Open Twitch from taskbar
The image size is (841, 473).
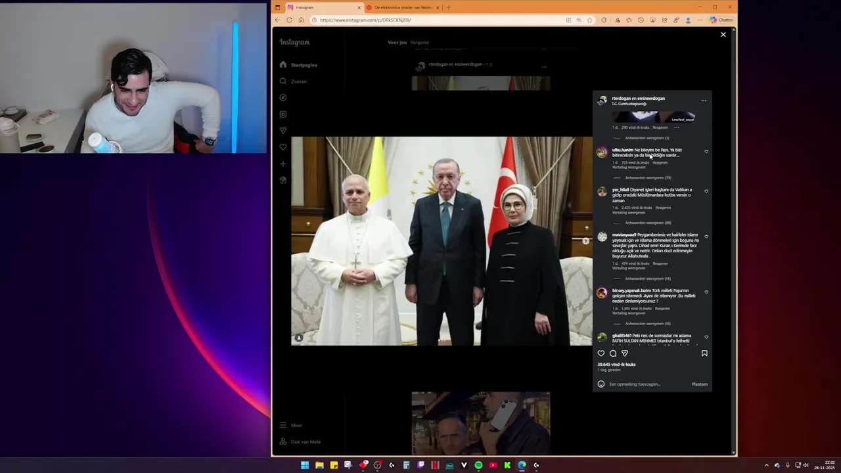[x=420, y=465]
